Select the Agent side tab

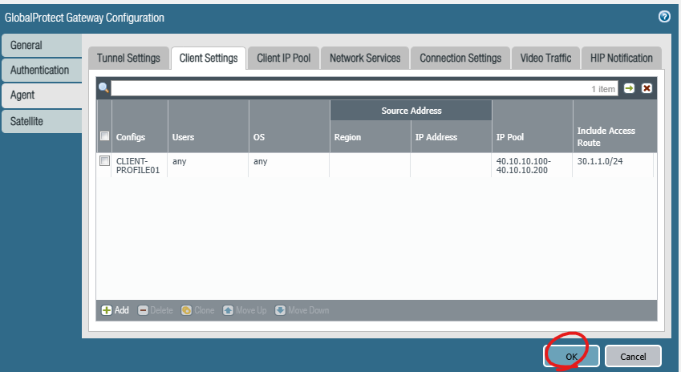[x=42, y=95]
